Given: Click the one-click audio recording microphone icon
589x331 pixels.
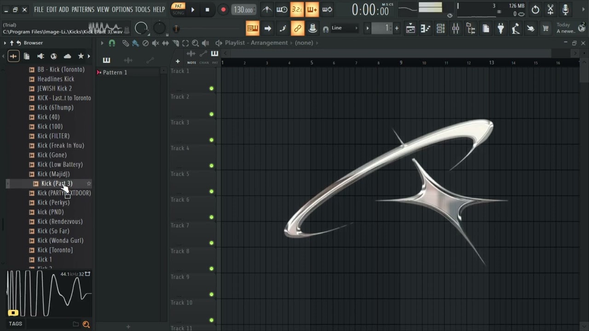Looking at the screenshot, I should 566,10.
